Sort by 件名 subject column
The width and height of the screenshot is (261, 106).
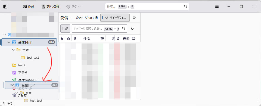[x=88, y=38]
